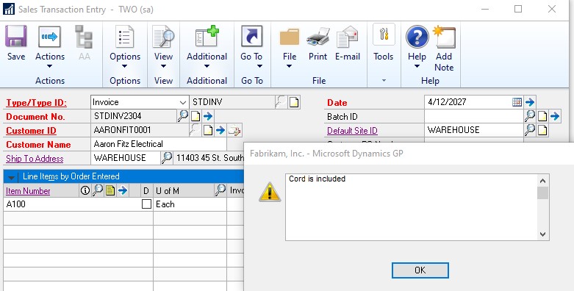Click the Each unit of measure cell

(190, 204)
